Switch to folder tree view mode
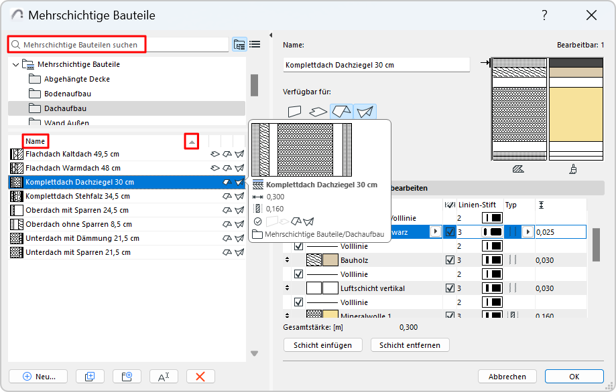This screenshot has width=616, height=392. [239, 45]
